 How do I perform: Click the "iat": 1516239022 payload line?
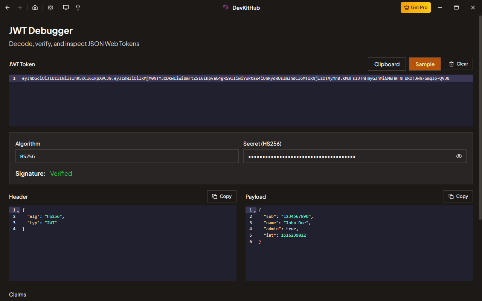tap(285, 235)
